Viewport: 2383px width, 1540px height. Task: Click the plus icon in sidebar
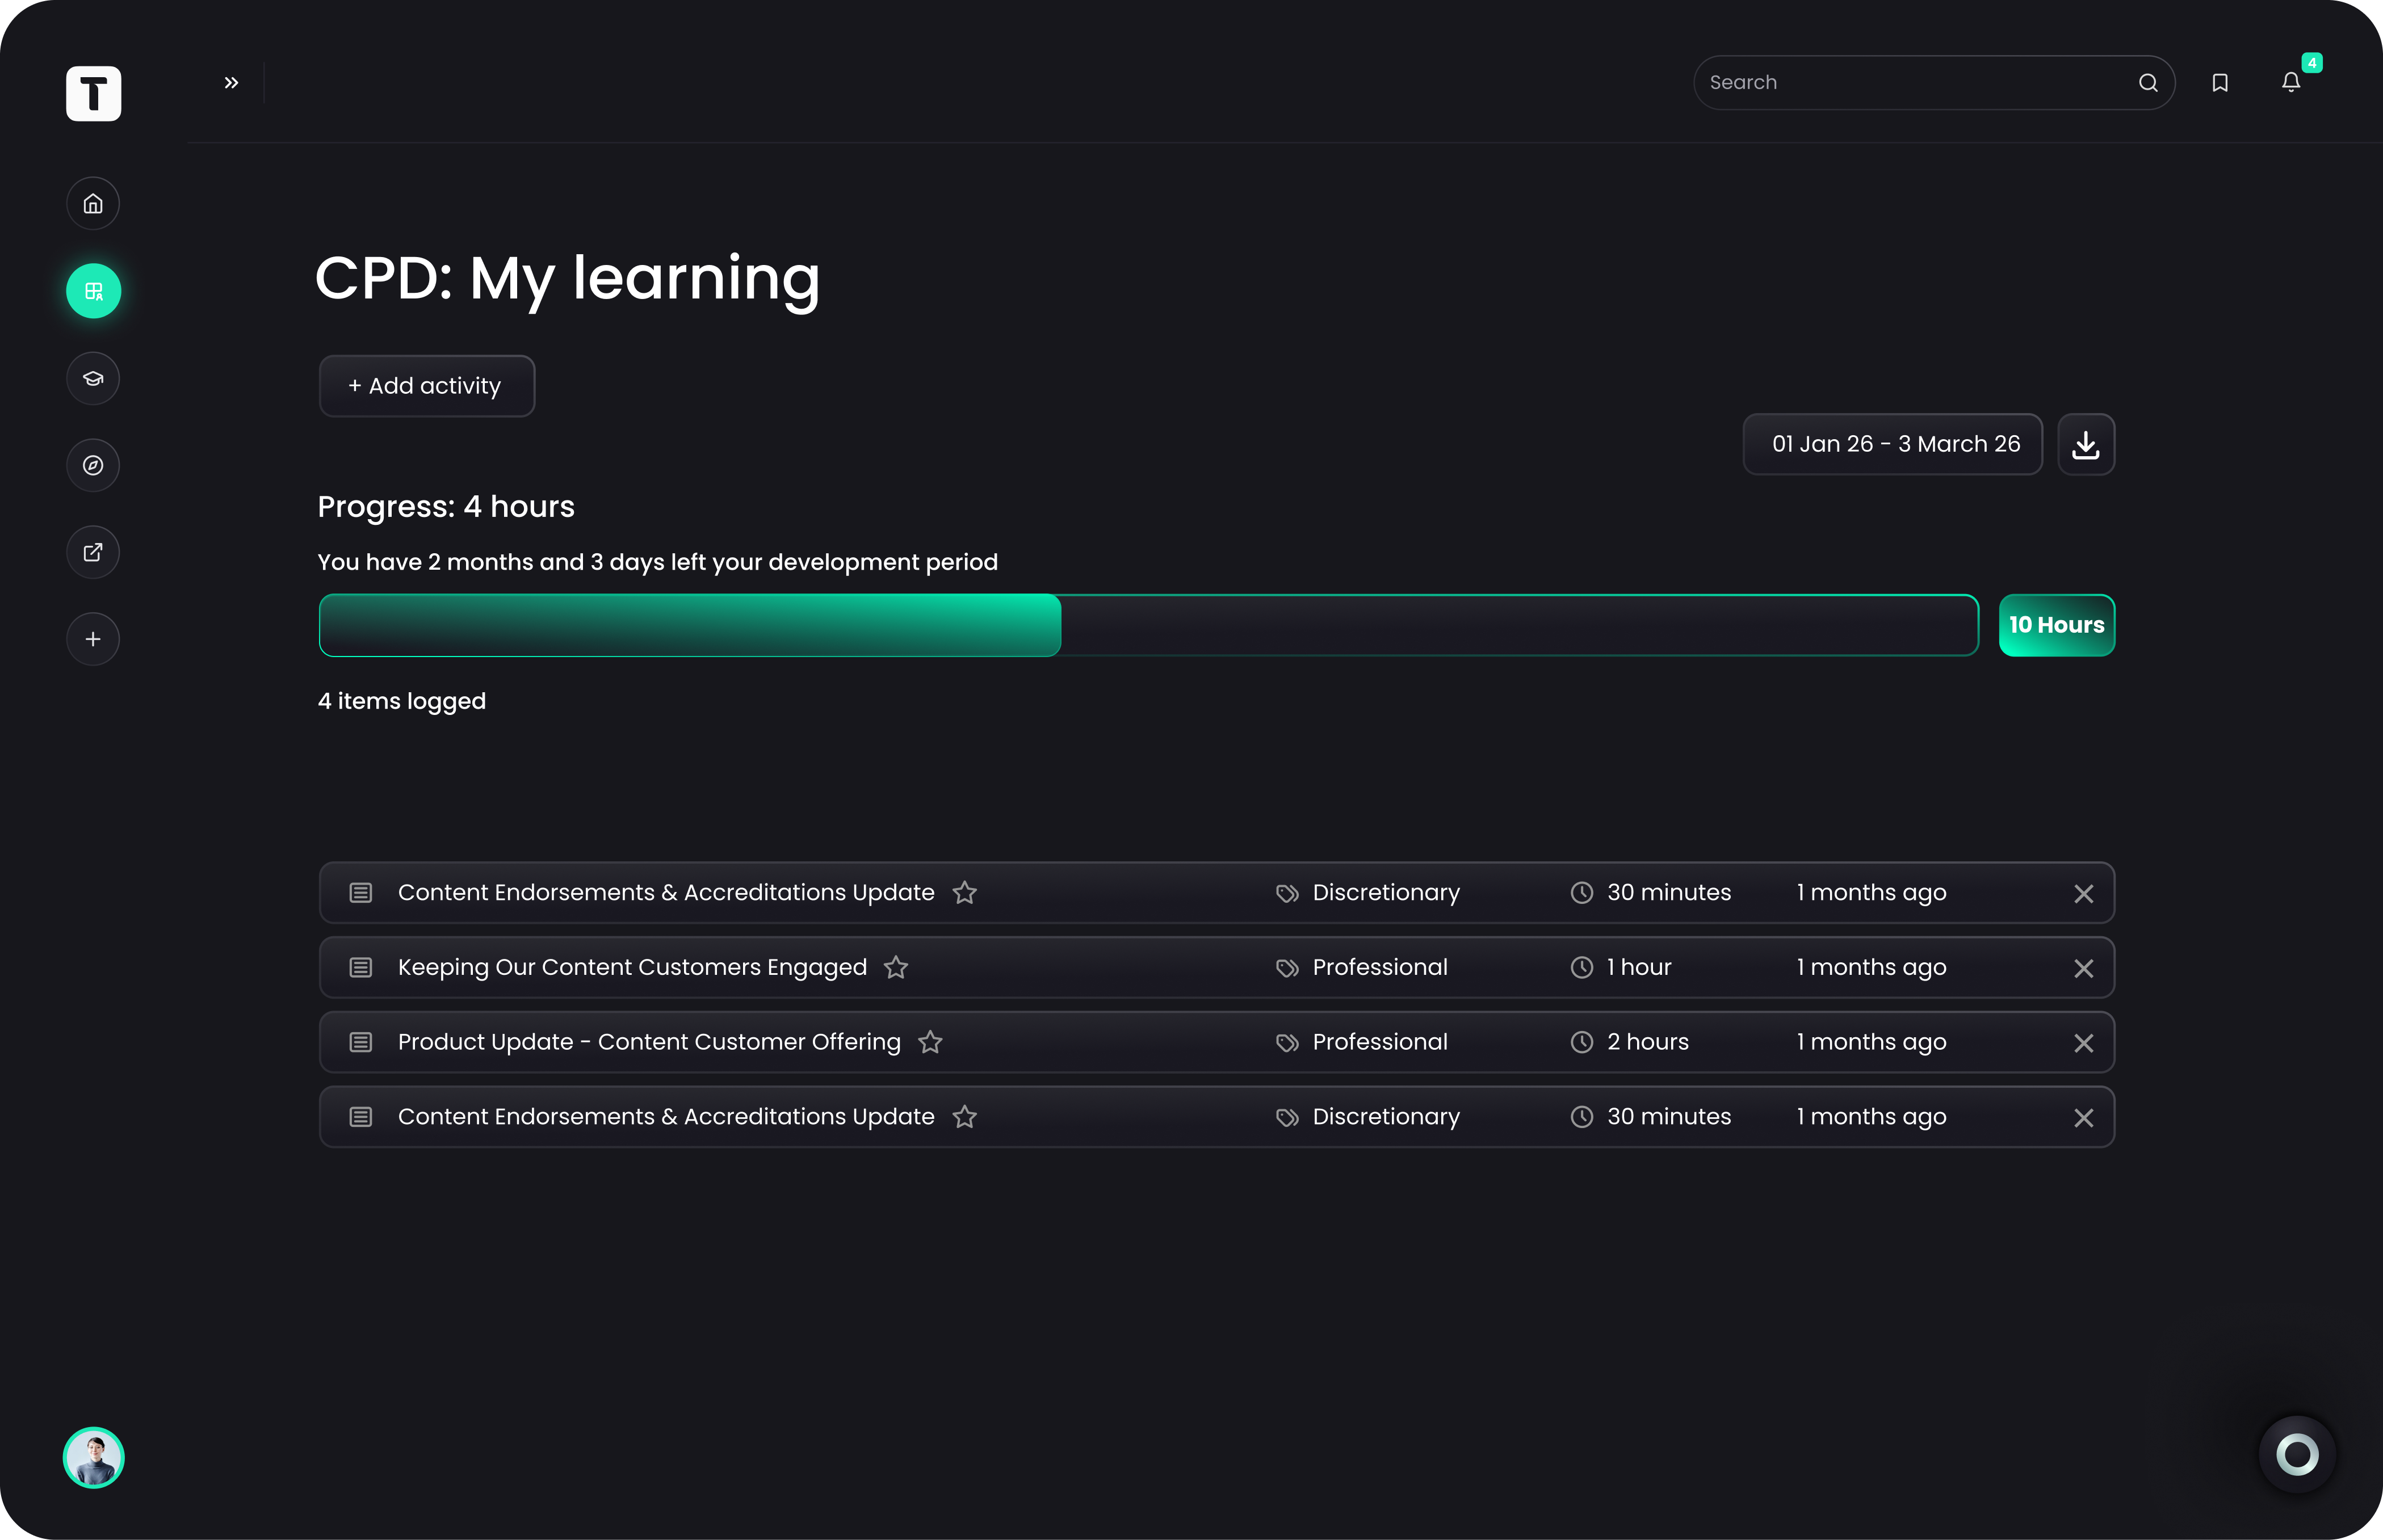(x=93, y=639)
